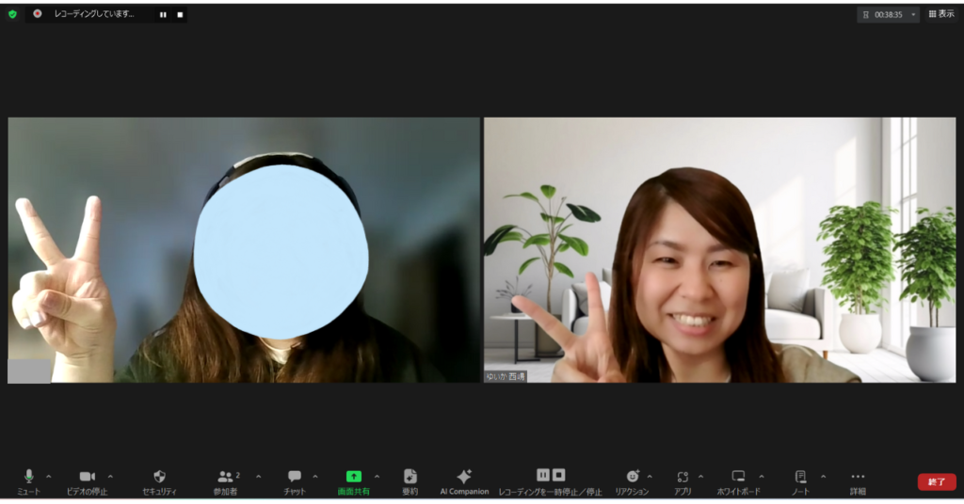Screen dimensions: 964x504
Task: Open Notes (ノート) in the toolbar
Action: coord(800,478)
